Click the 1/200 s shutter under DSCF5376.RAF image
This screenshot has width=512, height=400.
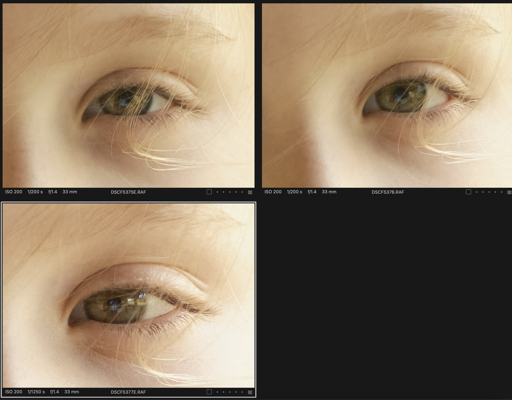click(x=294, y=192)
